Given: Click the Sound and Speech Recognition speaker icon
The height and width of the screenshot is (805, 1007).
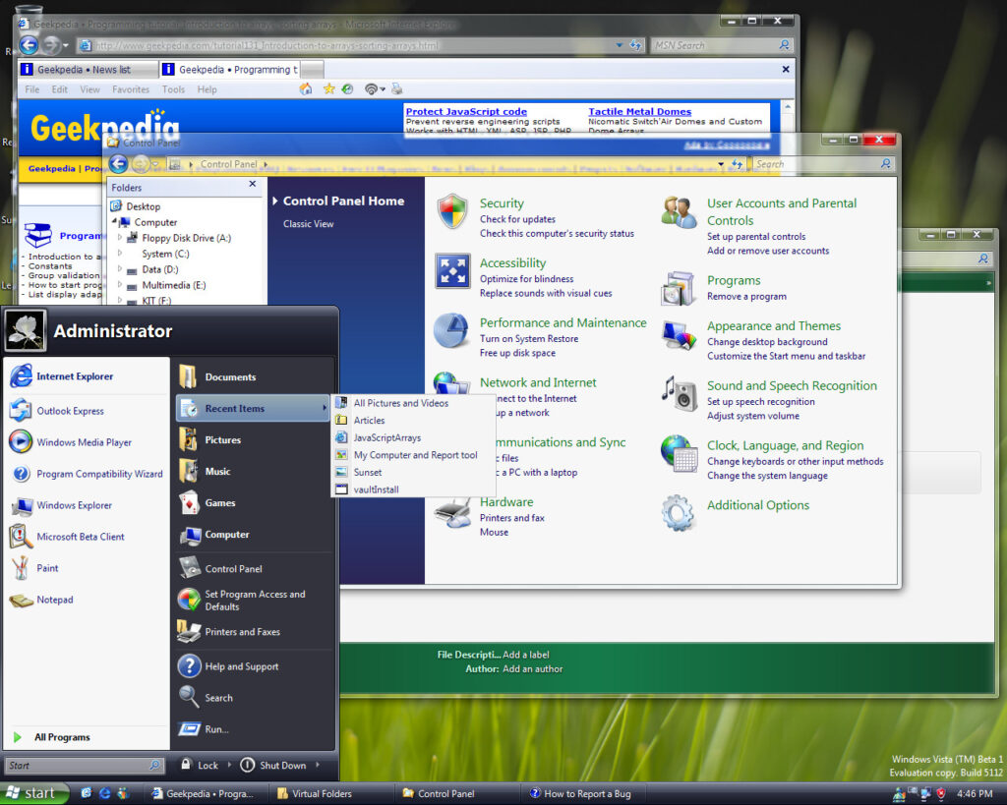Looking at the screenshot, I should coord(680,393).
